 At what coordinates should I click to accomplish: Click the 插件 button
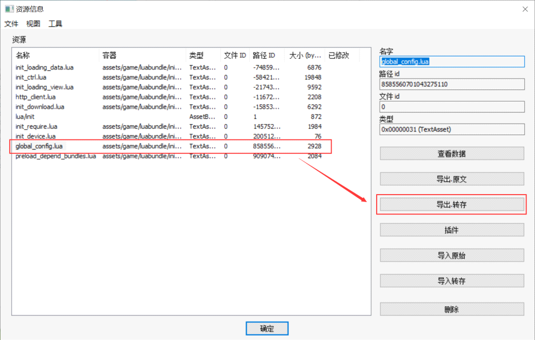click(452, 230)
